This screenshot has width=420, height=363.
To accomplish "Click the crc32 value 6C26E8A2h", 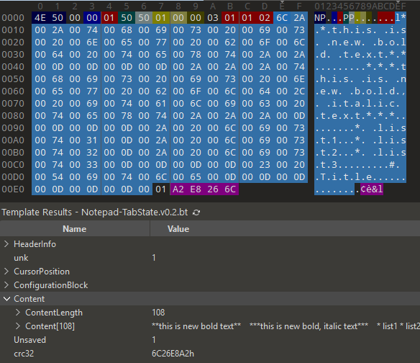I will pos(173,354).
